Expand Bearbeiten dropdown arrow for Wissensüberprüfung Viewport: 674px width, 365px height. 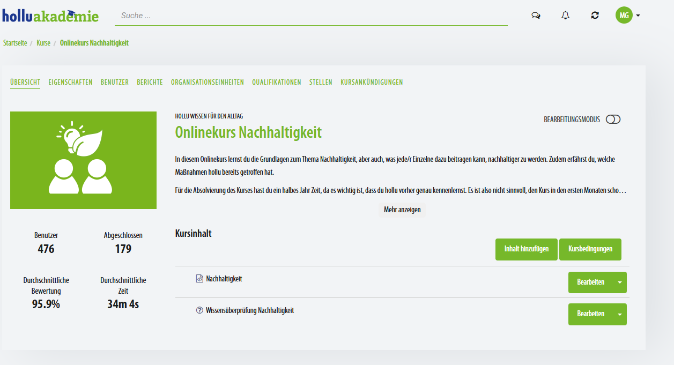pyautogui.click(x=620, y=315)
